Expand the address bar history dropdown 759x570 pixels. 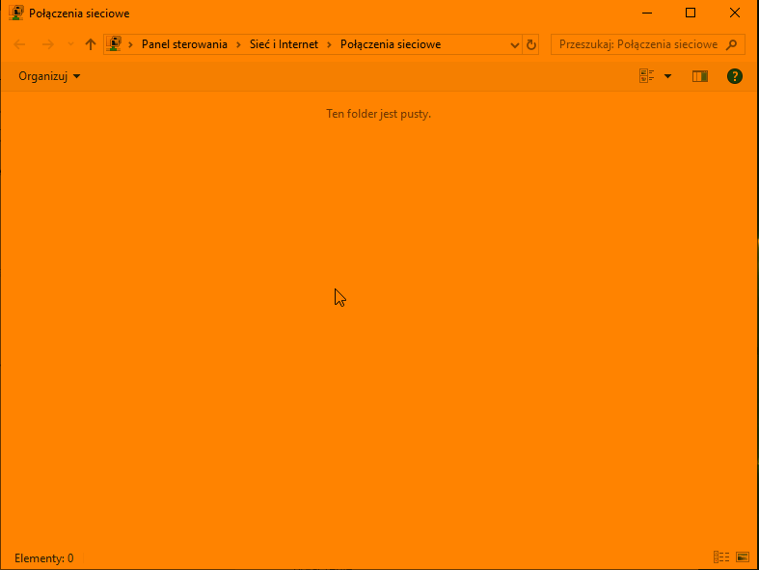[x=513, y=44]
